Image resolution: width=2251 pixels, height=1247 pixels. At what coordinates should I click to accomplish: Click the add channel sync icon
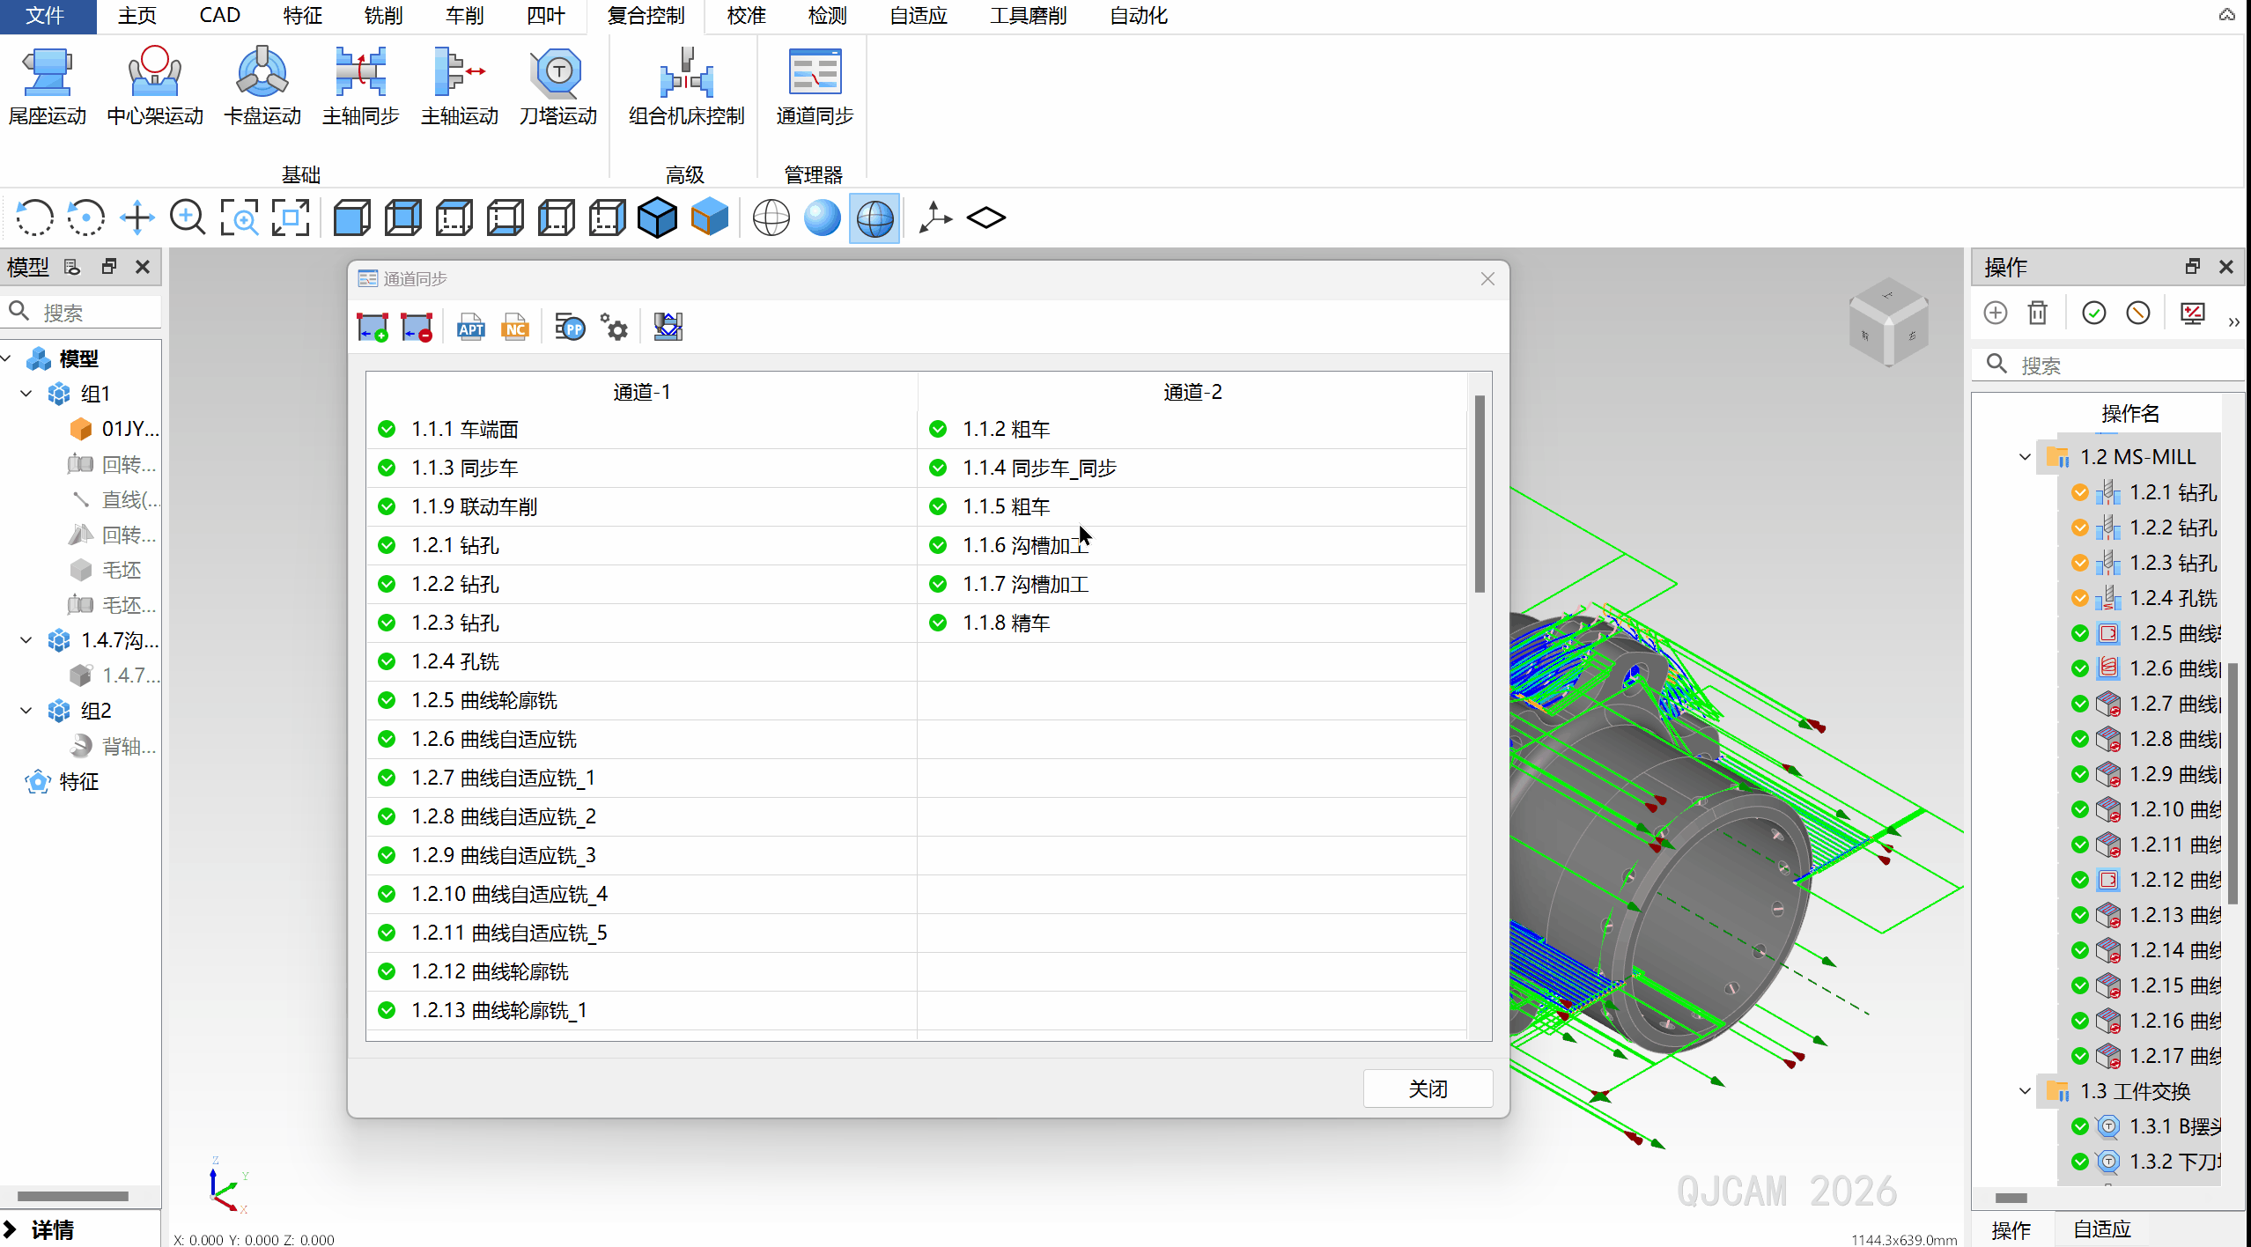[373, 328]
